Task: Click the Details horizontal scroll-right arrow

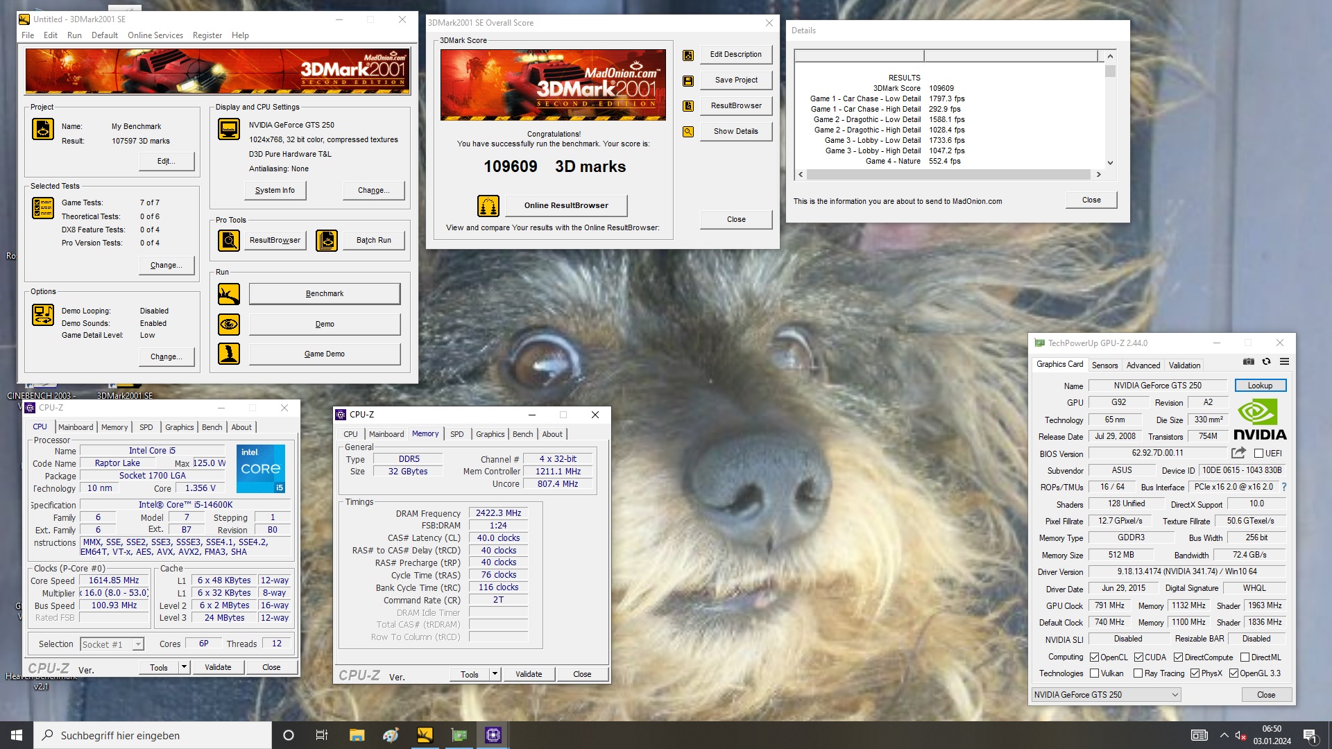Action: [1098, 175]
